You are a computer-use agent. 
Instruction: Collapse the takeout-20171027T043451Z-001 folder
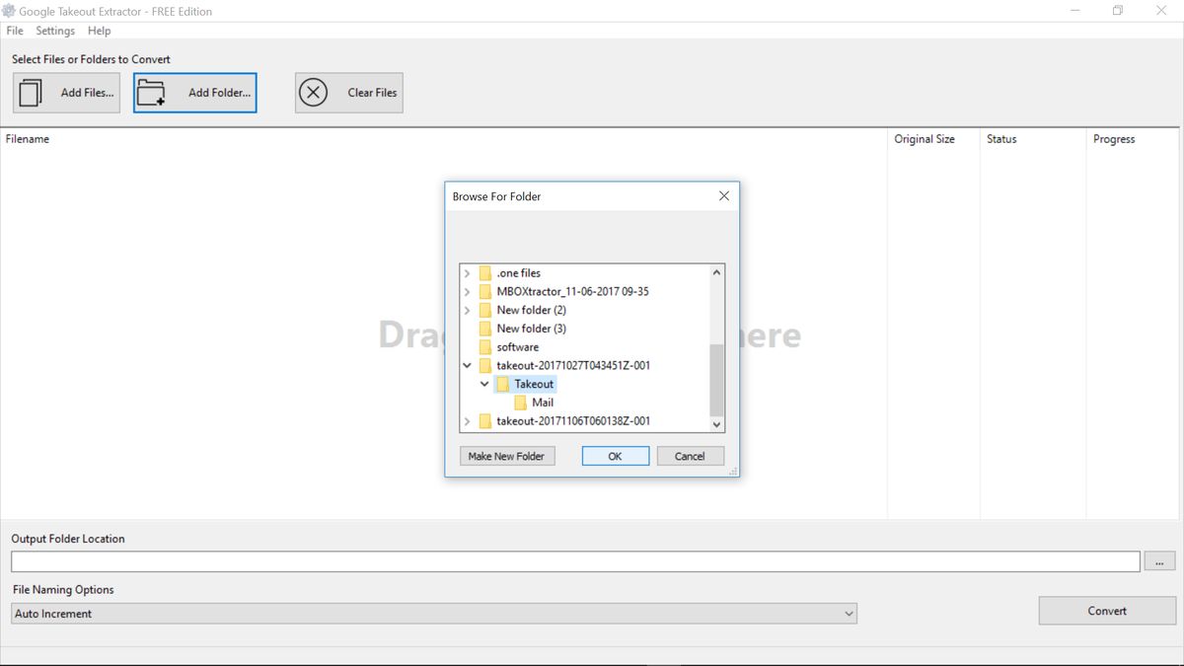click(467, 364)
